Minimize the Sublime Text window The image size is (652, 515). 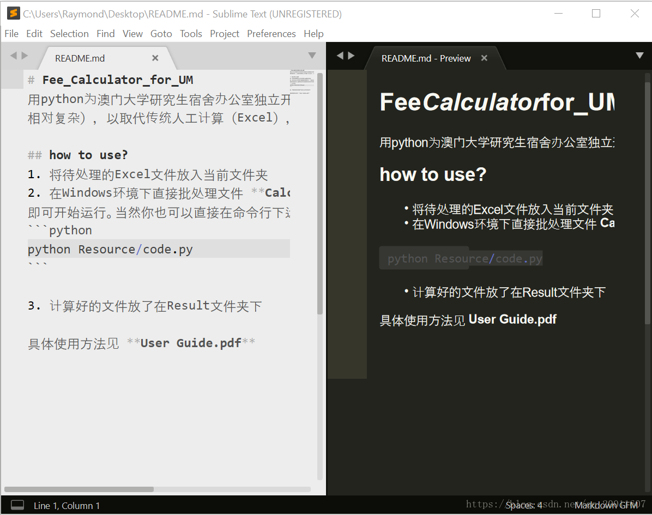558,13
